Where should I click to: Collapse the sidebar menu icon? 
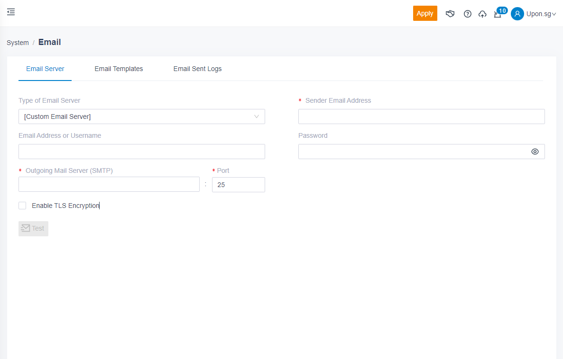point(11,12)
